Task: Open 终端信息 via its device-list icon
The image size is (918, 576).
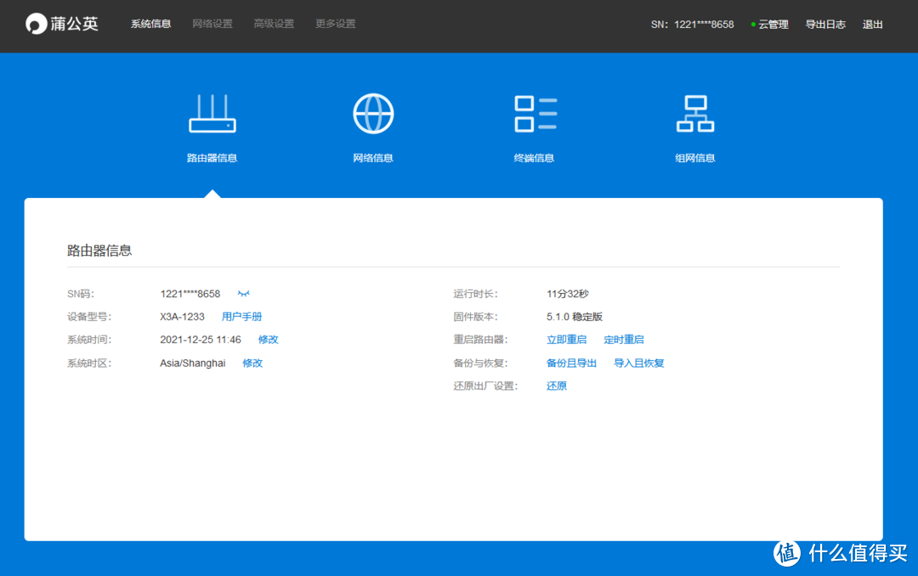Action: (535, 113)
